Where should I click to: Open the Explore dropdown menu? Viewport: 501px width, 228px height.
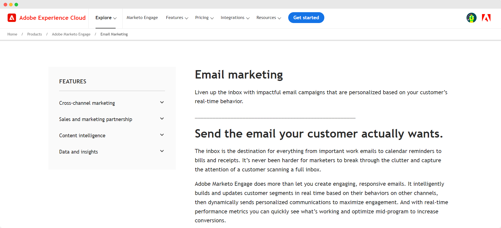coord(106,18)
